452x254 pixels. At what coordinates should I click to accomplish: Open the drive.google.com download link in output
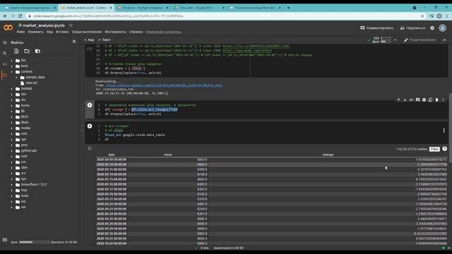[x=164, y=85]
